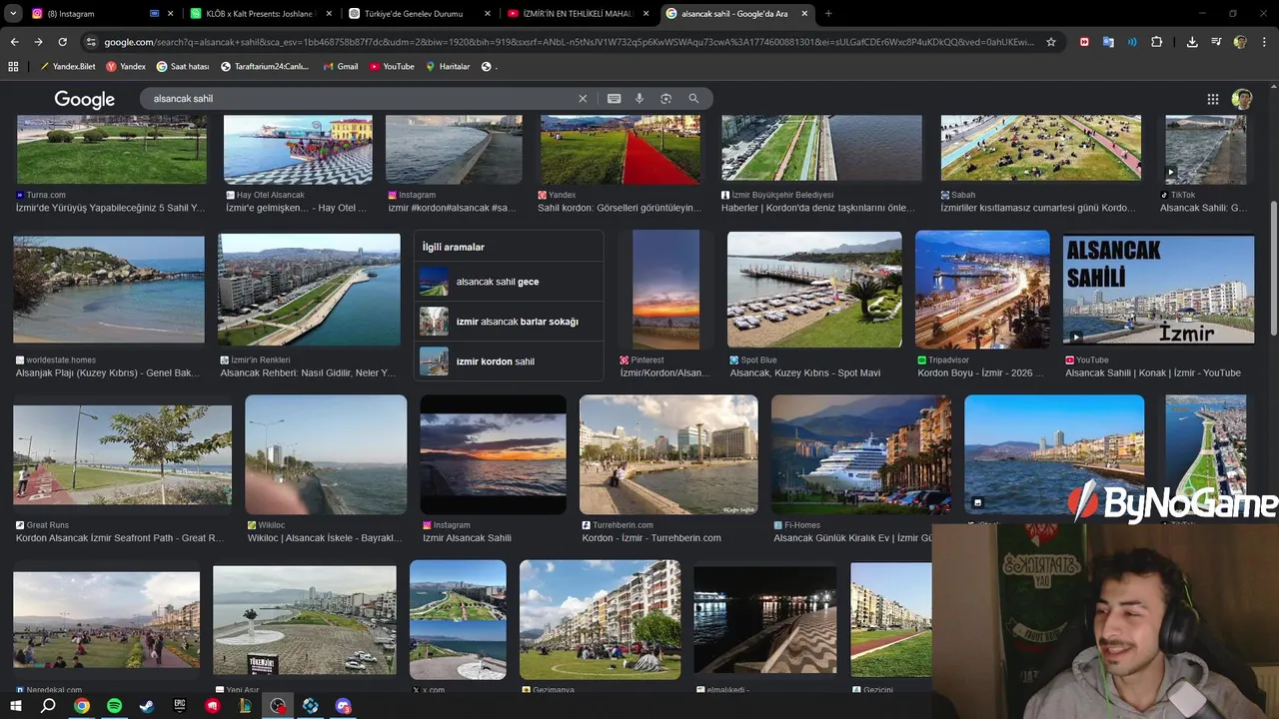Open Alsancak Rehberi aerial image result

coord(309,290)
